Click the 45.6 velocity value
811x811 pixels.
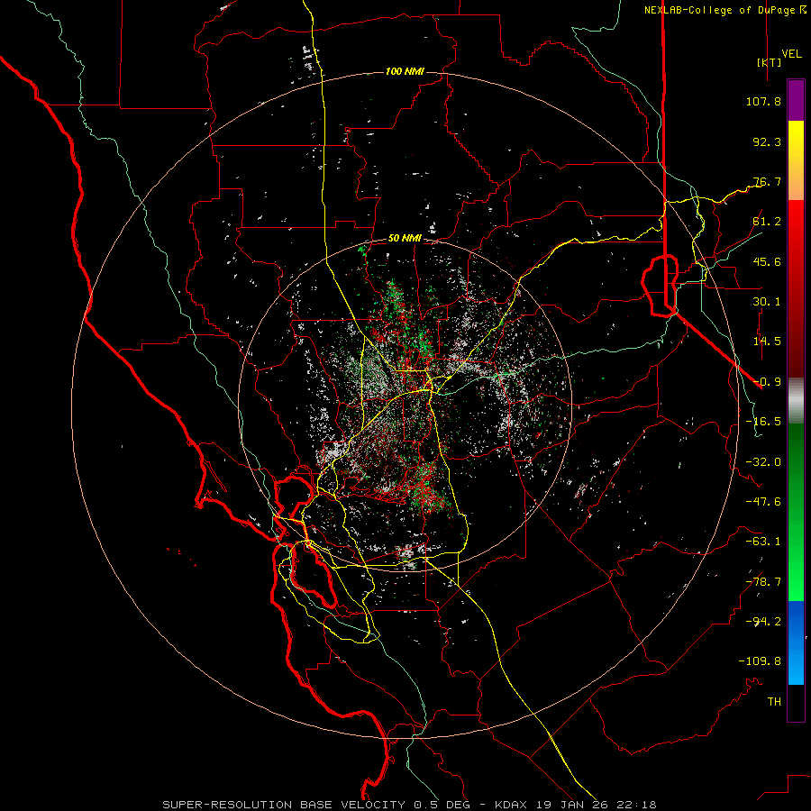click(x=767, y=261)
